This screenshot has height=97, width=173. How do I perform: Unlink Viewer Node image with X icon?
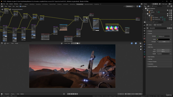79,43
